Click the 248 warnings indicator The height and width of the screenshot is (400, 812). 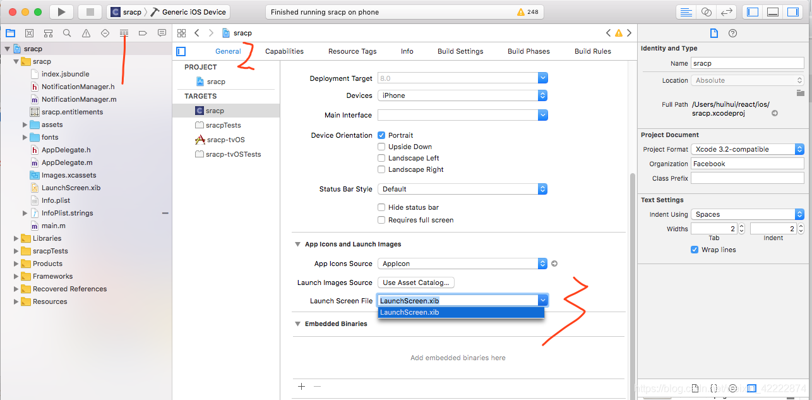(528, 12)
